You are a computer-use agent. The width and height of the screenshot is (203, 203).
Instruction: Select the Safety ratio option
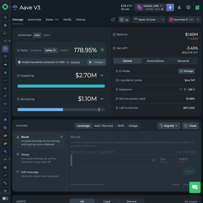pos(50,50)
